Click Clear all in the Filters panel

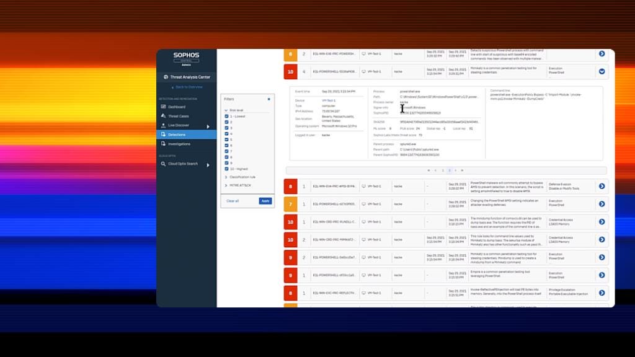233,201
